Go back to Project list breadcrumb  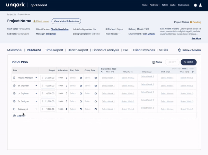tap(12, 14)
